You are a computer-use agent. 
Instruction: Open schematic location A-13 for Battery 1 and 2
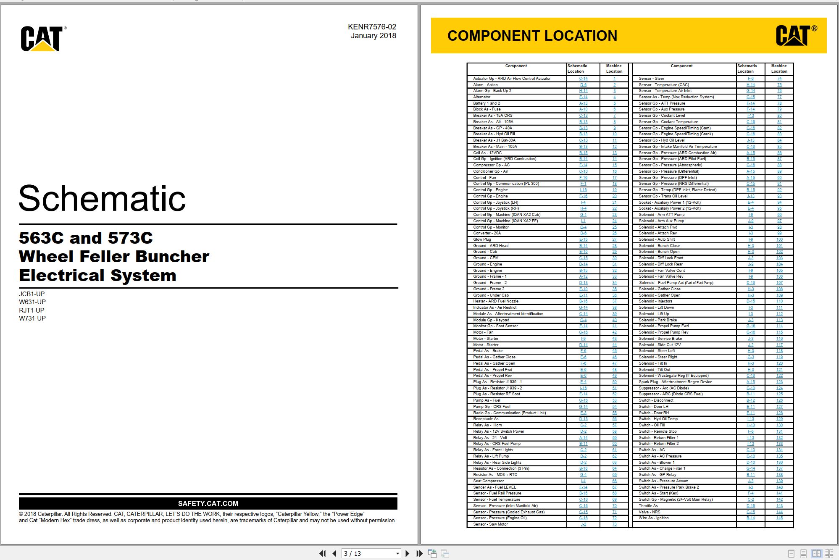click(583, 103)
